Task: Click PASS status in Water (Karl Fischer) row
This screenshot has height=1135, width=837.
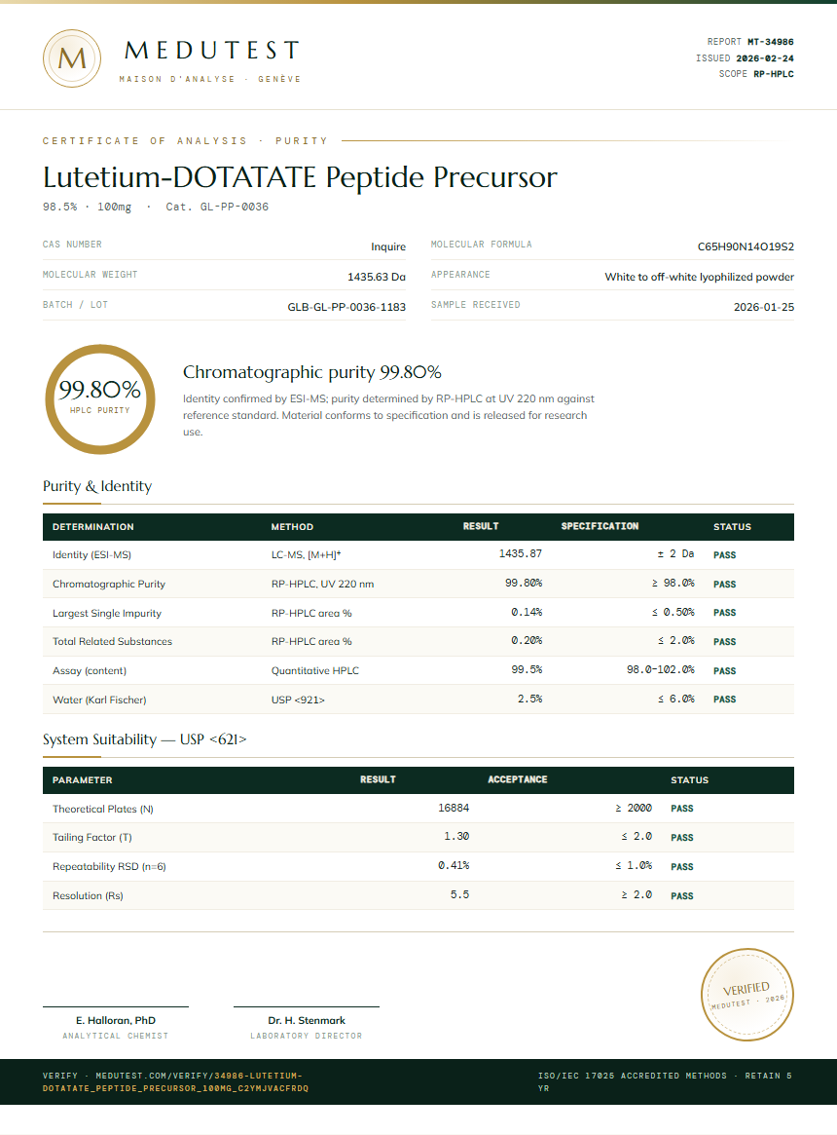Action: point(725,700)
